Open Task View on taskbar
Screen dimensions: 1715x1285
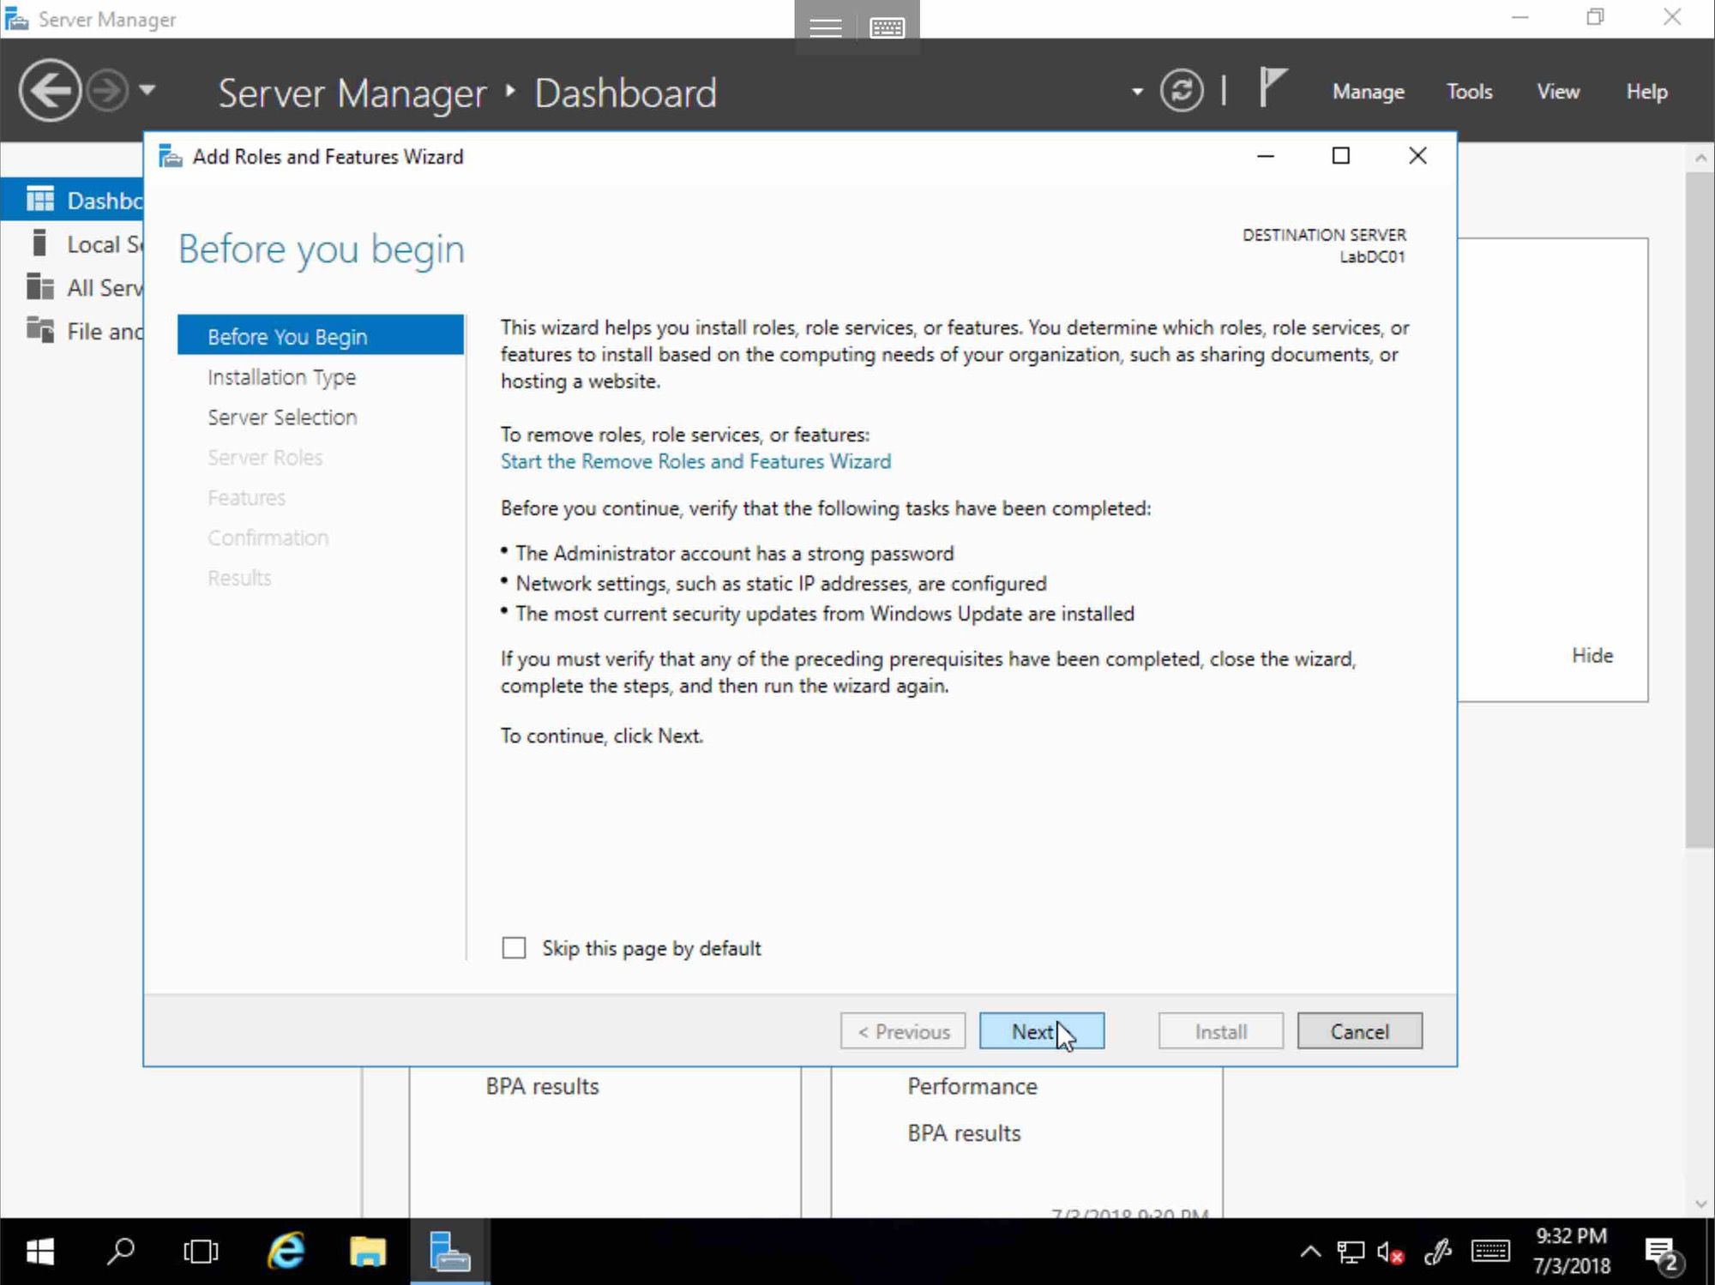click(x=201, y=1252)
